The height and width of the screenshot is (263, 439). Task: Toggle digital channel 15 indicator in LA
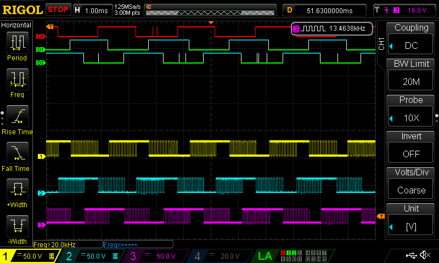pyautogui.click(x=324, y=259)
